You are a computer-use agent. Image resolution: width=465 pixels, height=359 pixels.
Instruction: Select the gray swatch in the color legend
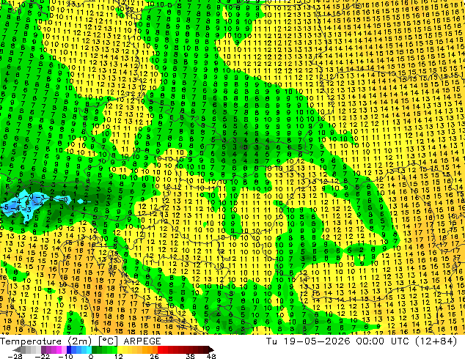pos(23,349)
